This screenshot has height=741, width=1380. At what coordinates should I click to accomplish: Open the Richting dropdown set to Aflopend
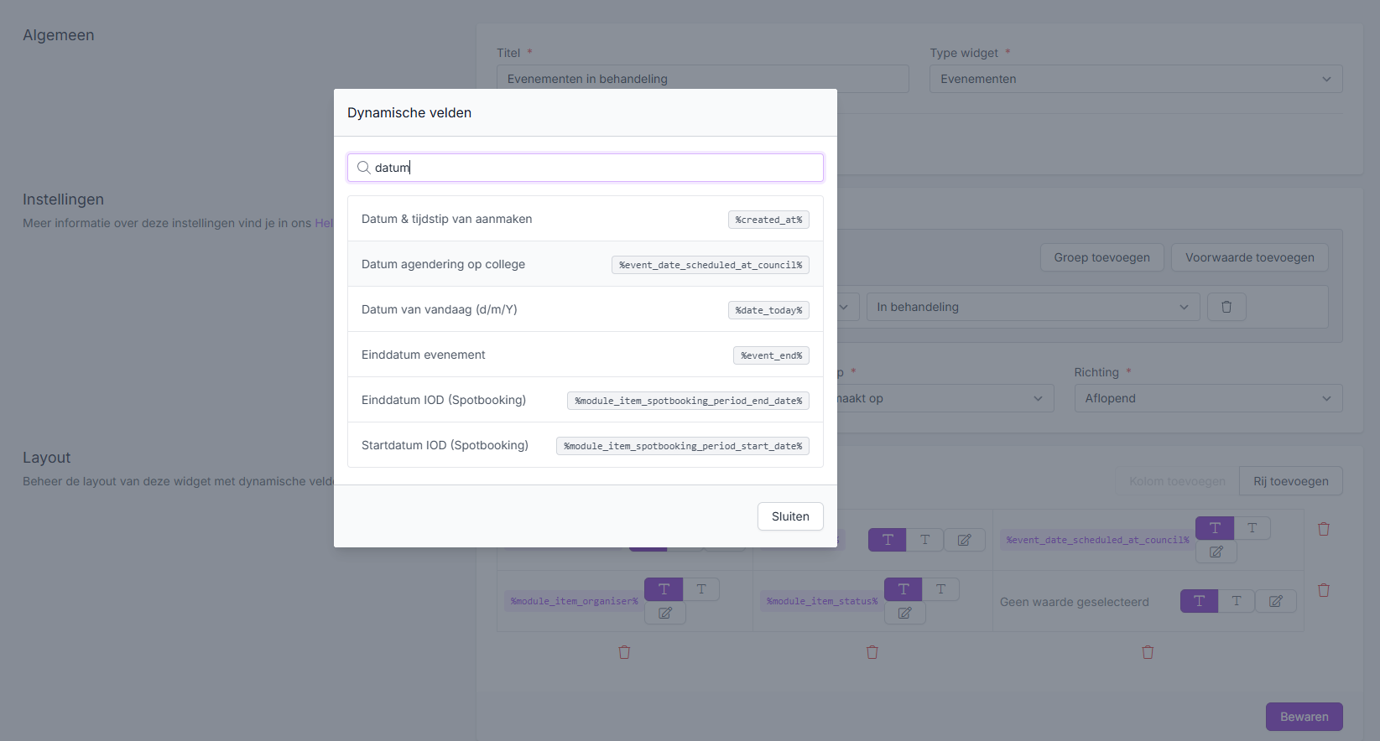point(1207,398)
